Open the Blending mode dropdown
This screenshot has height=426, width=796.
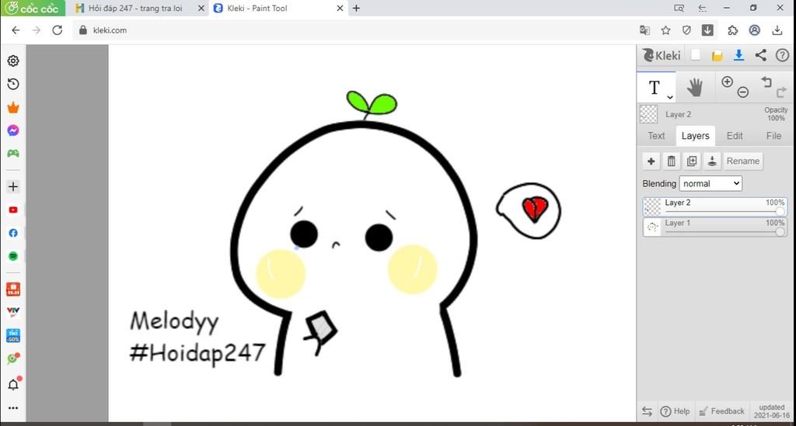coord(710,183)
